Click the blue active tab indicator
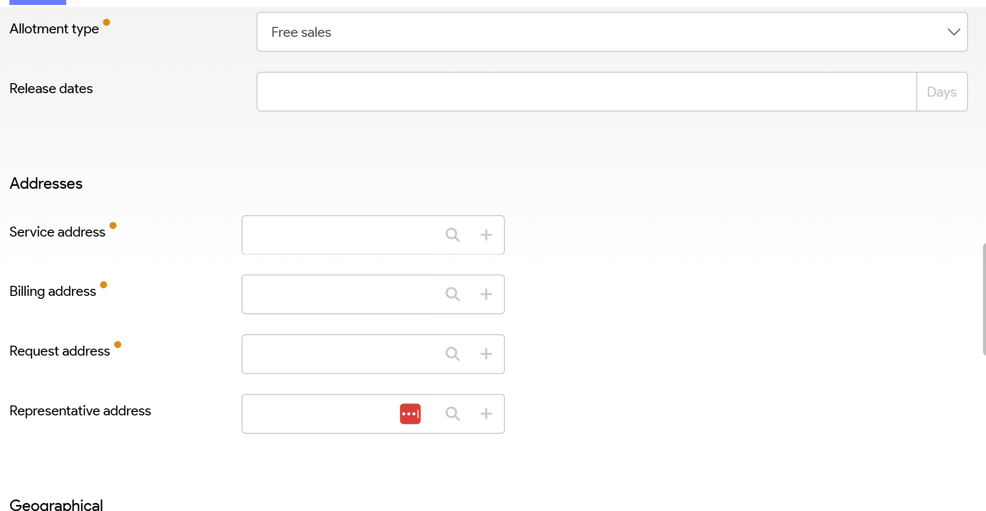The width and height of the screenshot is (986, 511). [38, 2]
